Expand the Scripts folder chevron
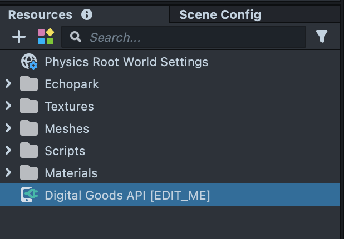 point(8,150)
